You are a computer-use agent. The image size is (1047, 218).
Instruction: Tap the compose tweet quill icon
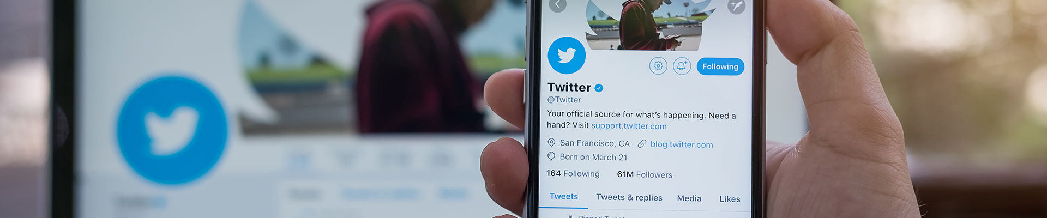pyautogui.click(x=736, y=6)
